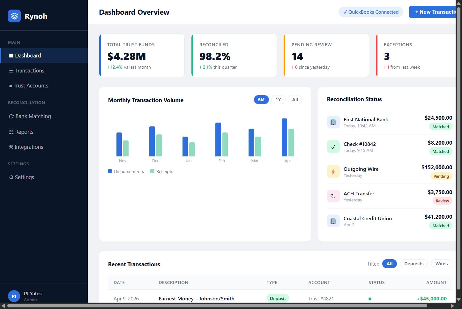Open the Integrations page
The width and height of the screenshot is (462, 309).
[44, 147]
